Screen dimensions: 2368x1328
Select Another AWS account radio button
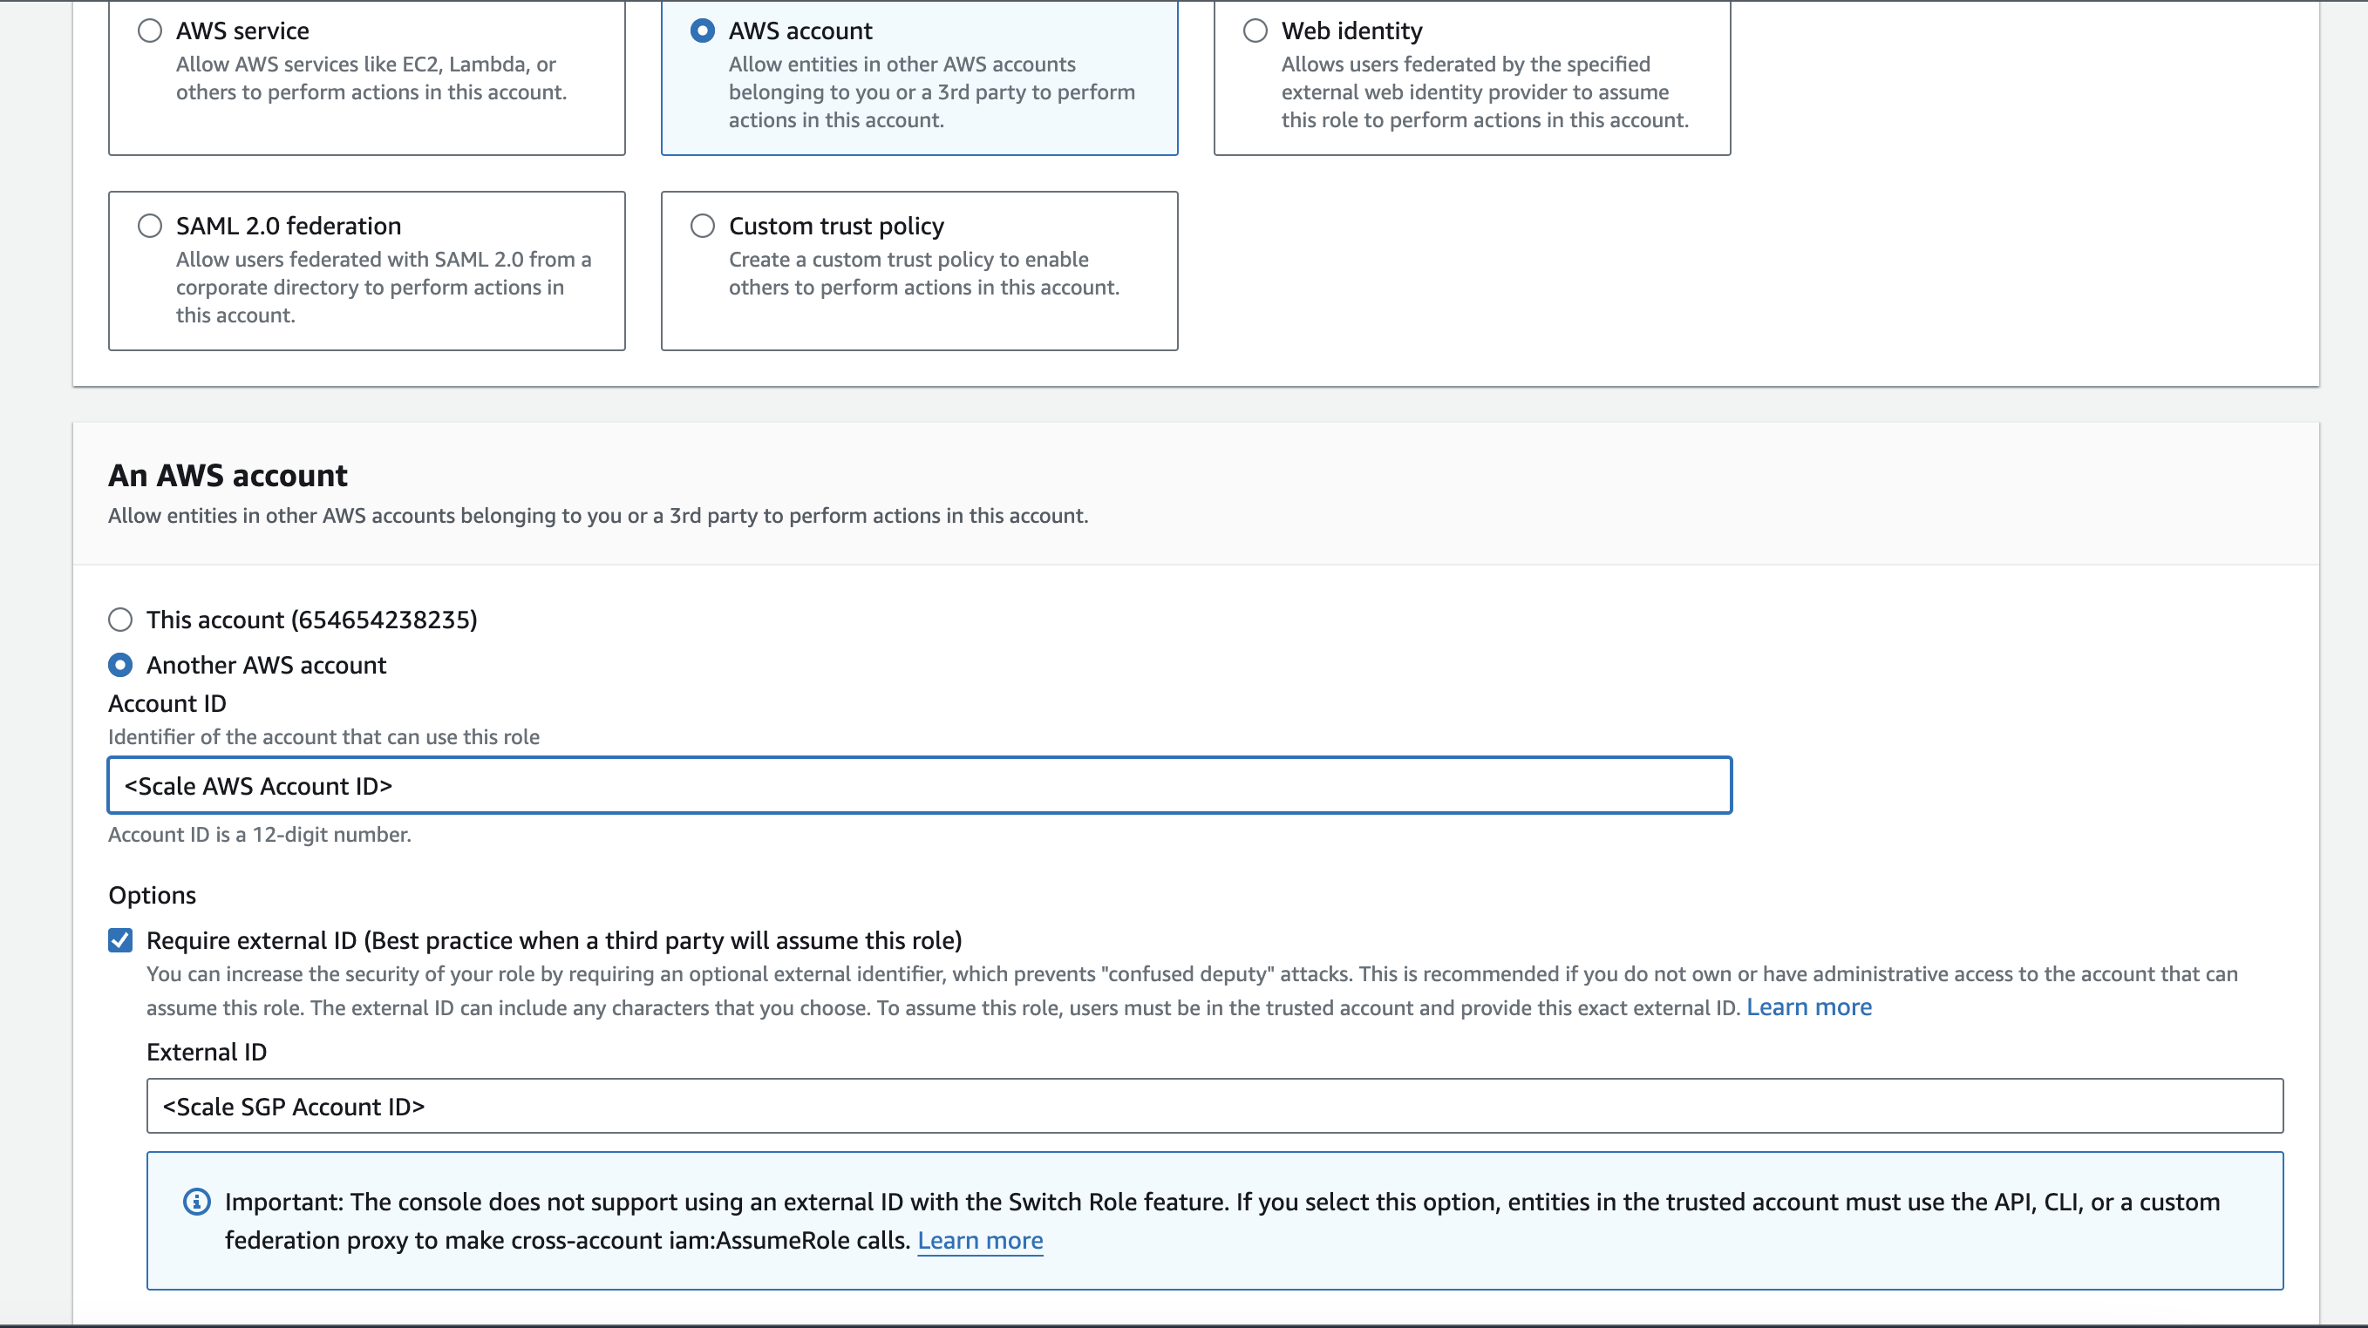pos(120,665)
